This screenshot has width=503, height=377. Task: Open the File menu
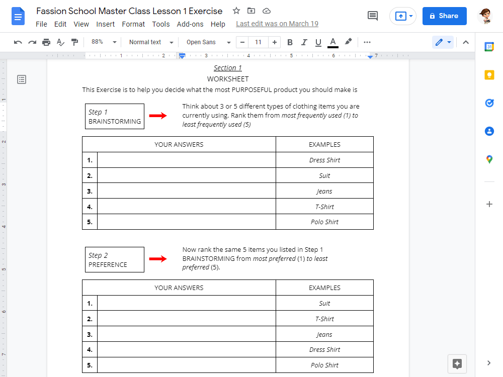coord(41,24)
